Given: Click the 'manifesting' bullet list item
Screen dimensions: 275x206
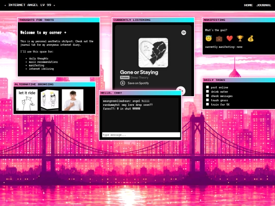Looking at the screenshot, I should point(37,65).
